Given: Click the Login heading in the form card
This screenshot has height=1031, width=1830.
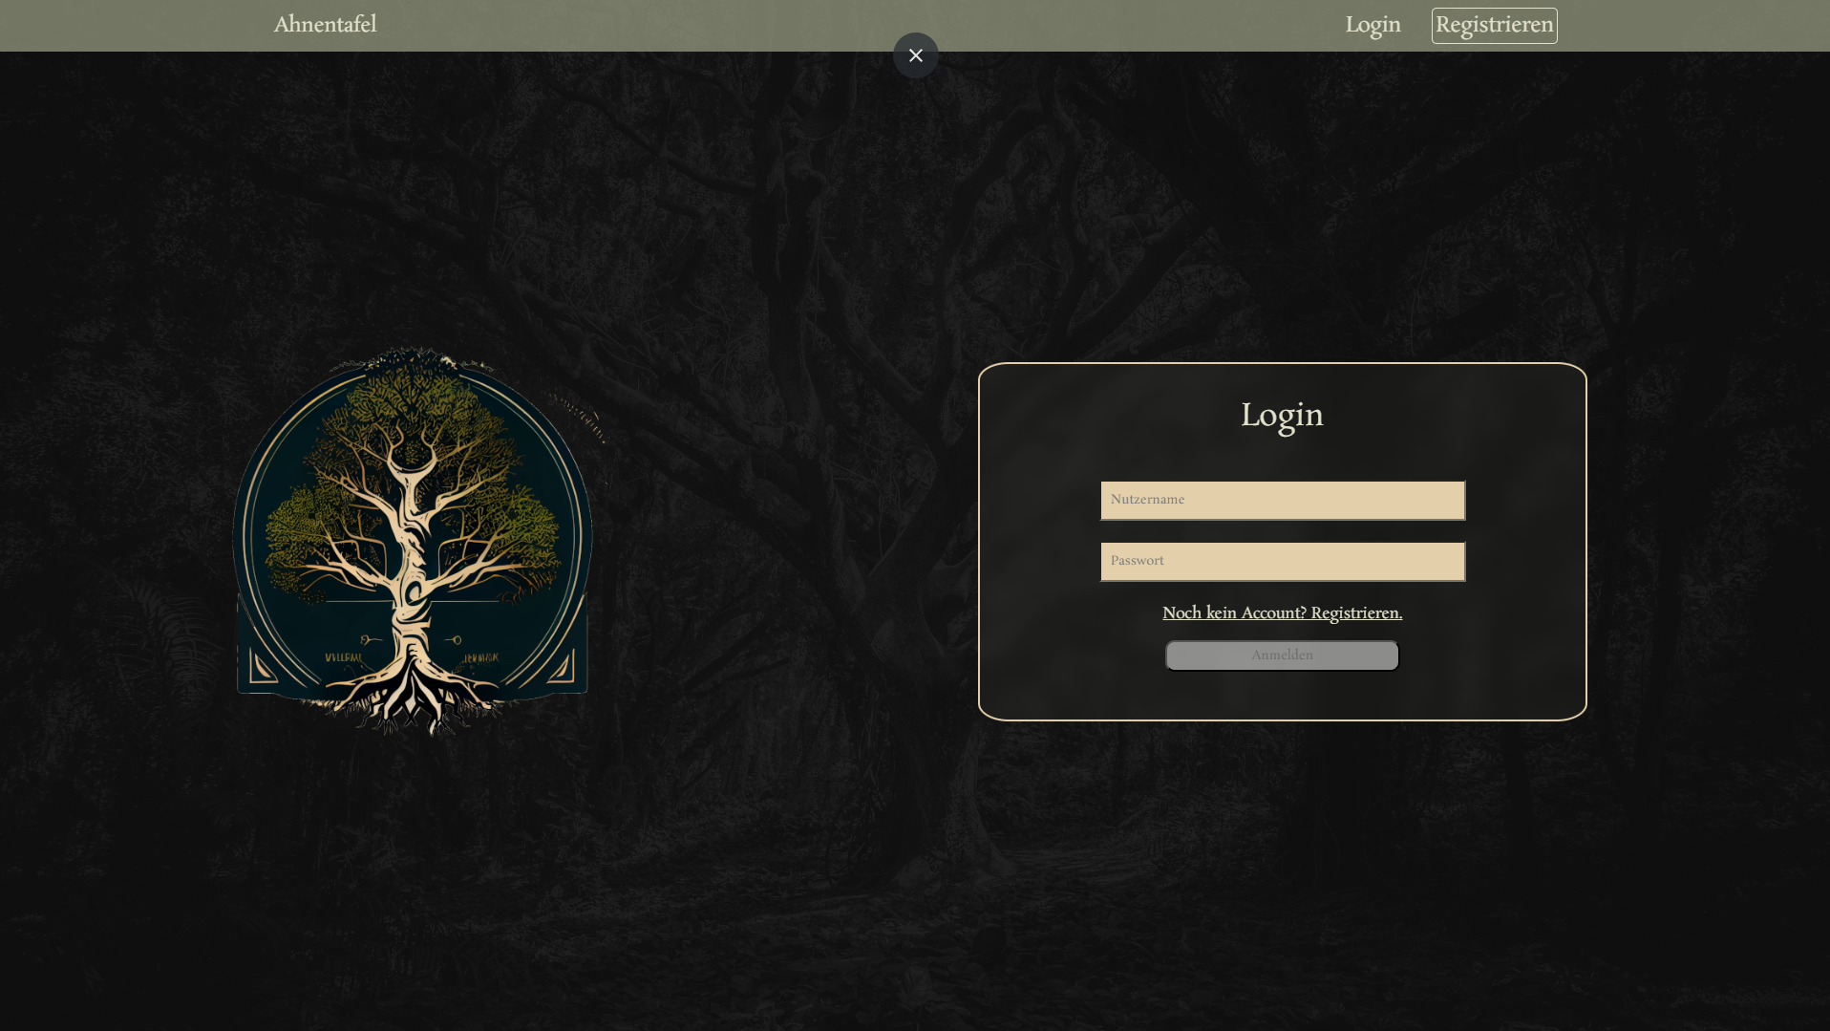Looking at the screenshot, I should point(1282,416).
